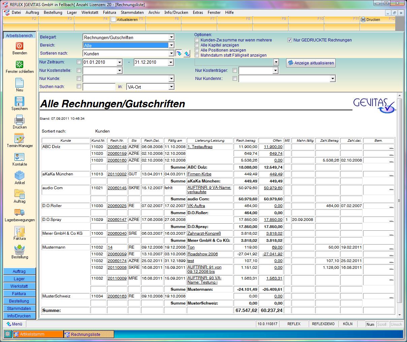Open the Hilfe menu

coord(230,12)
